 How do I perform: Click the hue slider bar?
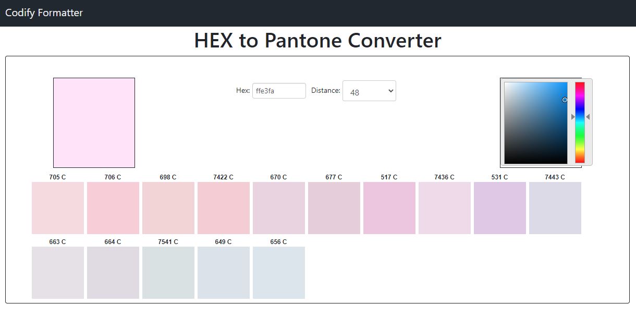coord(580,123)
